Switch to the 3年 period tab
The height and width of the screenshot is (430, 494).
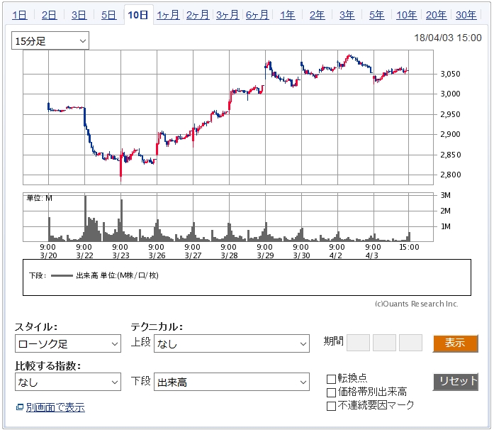pyautogui.click(x=347, y=15)
